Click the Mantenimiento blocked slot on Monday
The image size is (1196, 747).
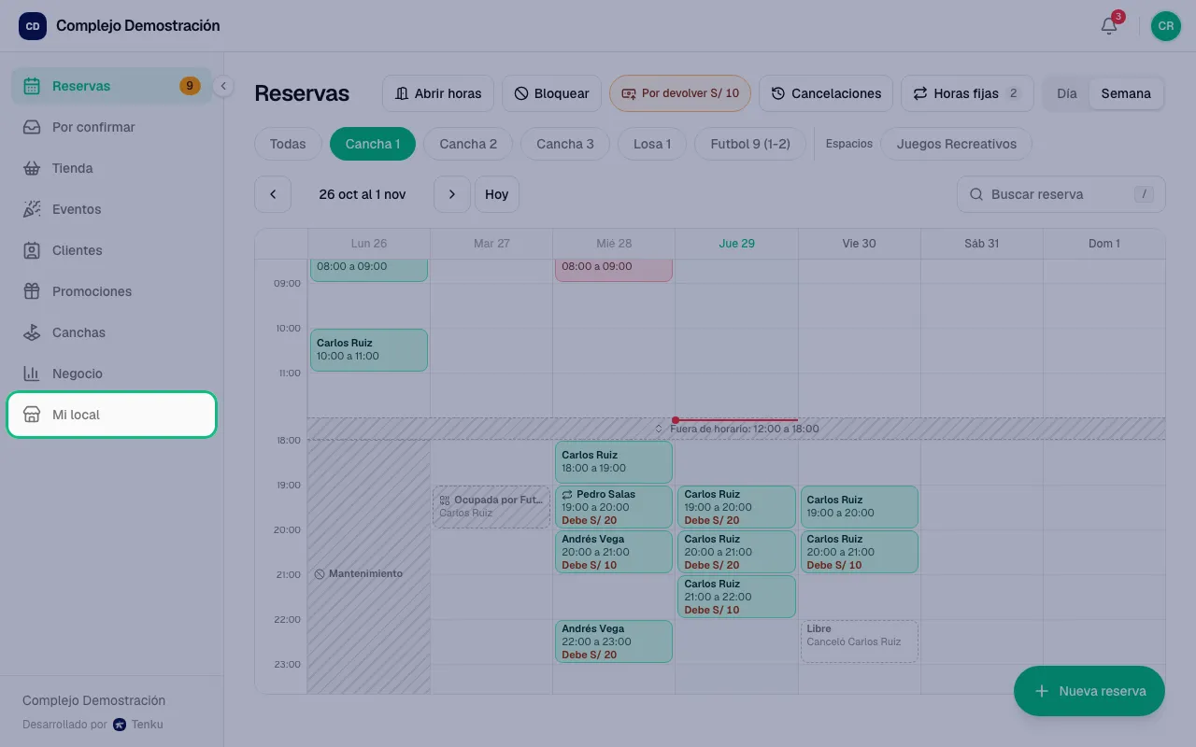[x=369, y=567]
